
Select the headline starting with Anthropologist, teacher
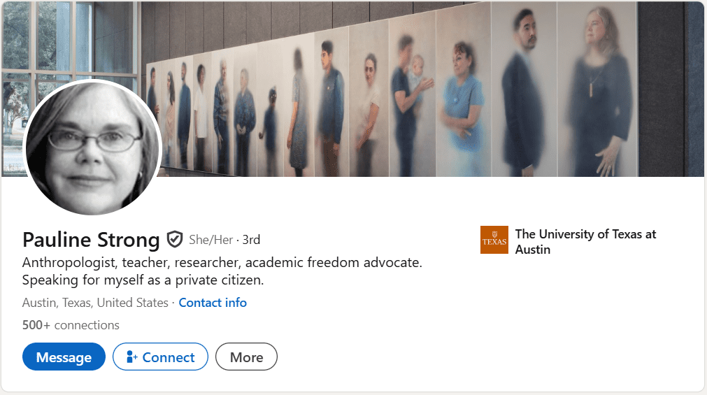(222, 263)
